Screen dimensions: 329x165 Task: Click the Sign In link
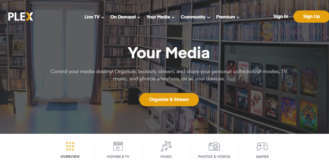click(x=280, y=17)
